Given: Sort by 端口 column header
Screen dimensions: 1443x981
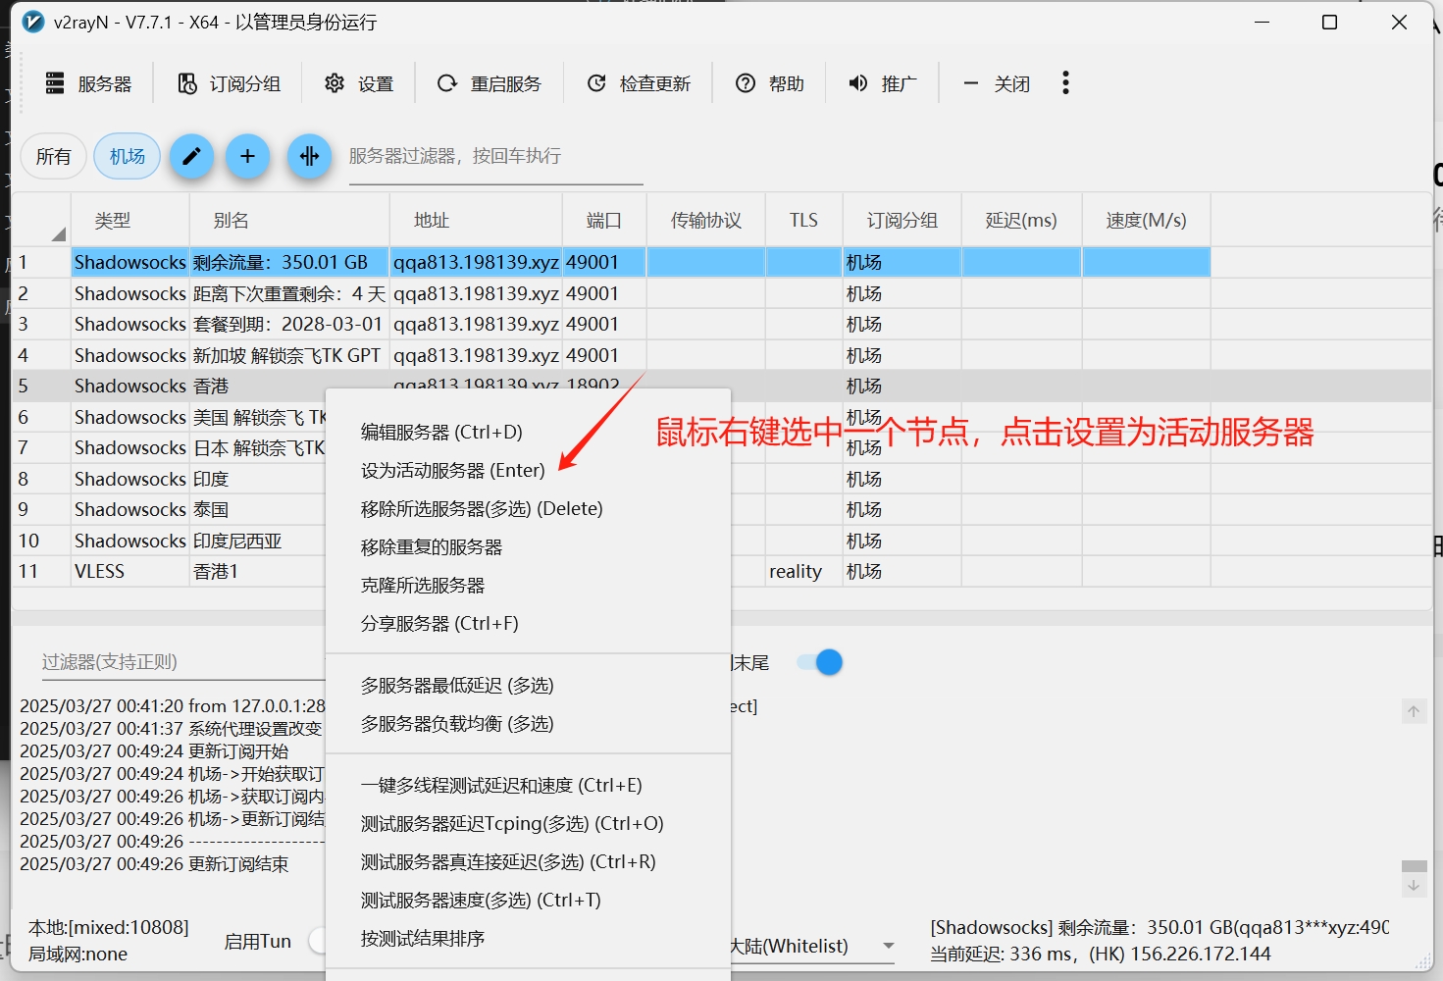Looking at the screenshot, I should (x=604, y=221).
